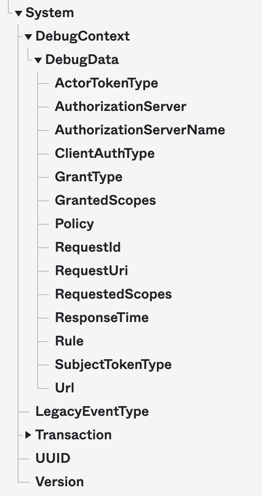Choose the AuthorizationServerName item
Screen dimensions: 262x496
(x=140, y=129)
